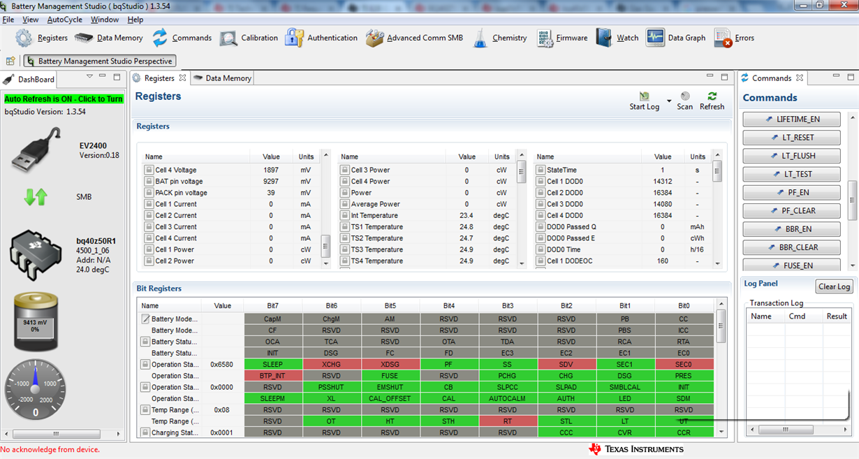Toggle checkbox beside StateTime
This screenshot has height=459, width=859.
coord(540,170)
